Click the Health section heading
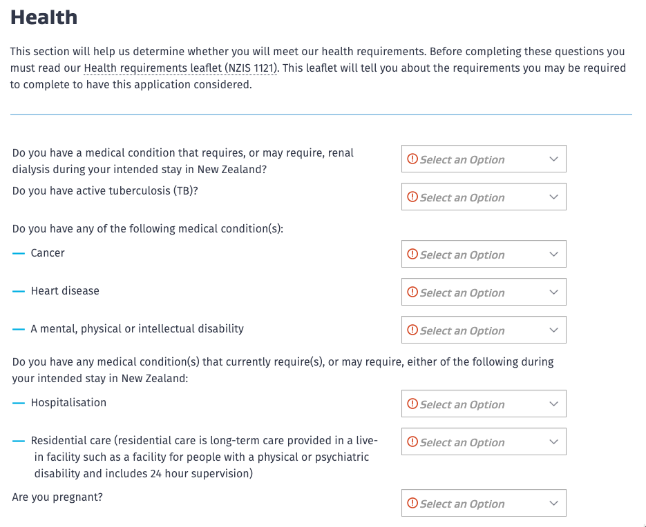The height and width of the screenshot is (527, 646). pos(44,17)
